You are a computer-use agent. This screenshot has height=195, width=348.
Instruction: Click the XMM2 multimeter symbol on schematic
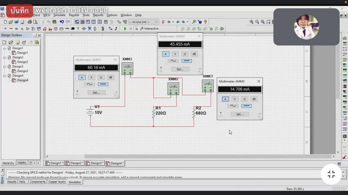pos(173,89)
